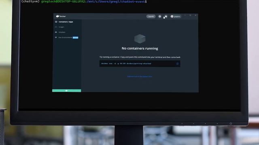The image size is (259, 145).
Task: Click the green Docker status bar
Action: pyautogui.click(x=66, y=91)
